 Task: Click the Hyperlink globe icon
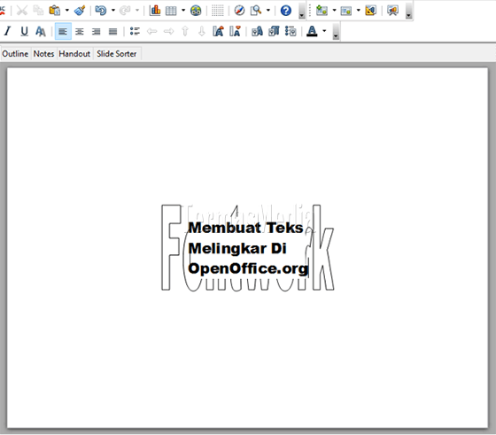tap(196, 11)
